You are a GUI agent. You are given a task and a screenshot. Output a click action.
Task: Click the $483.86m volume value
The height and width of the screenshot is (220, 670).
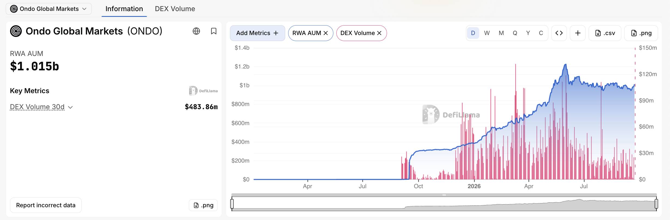201,107
